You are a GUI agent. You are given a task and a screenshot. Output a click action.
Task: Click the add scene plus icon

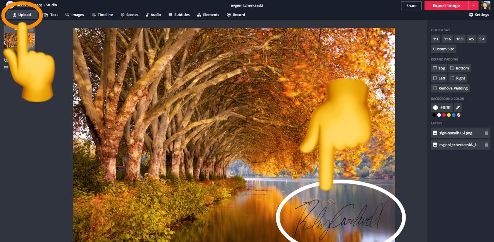(x=6, y=60)
